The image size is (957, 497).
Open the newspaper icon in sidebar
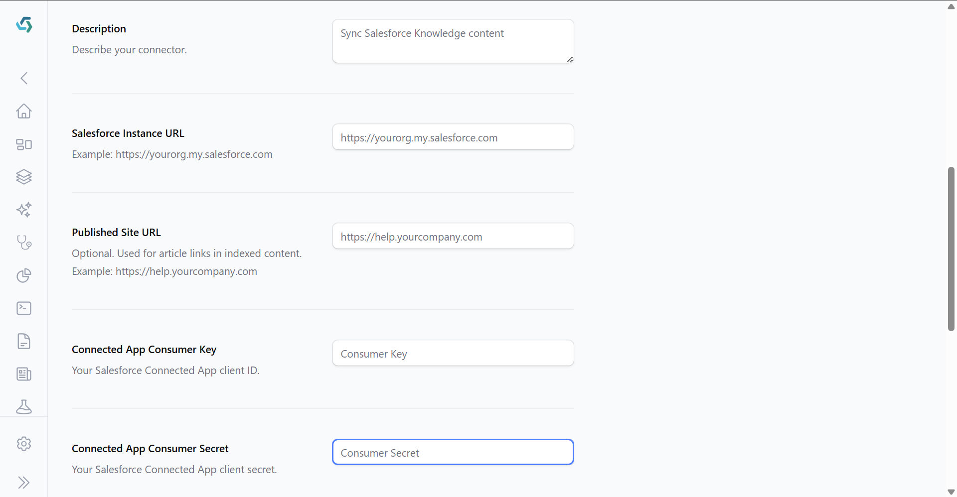[x=24, y=374]
